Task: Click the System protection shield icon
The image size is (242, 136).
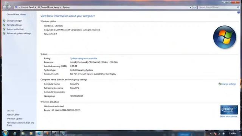Action: tap(4, 29)
